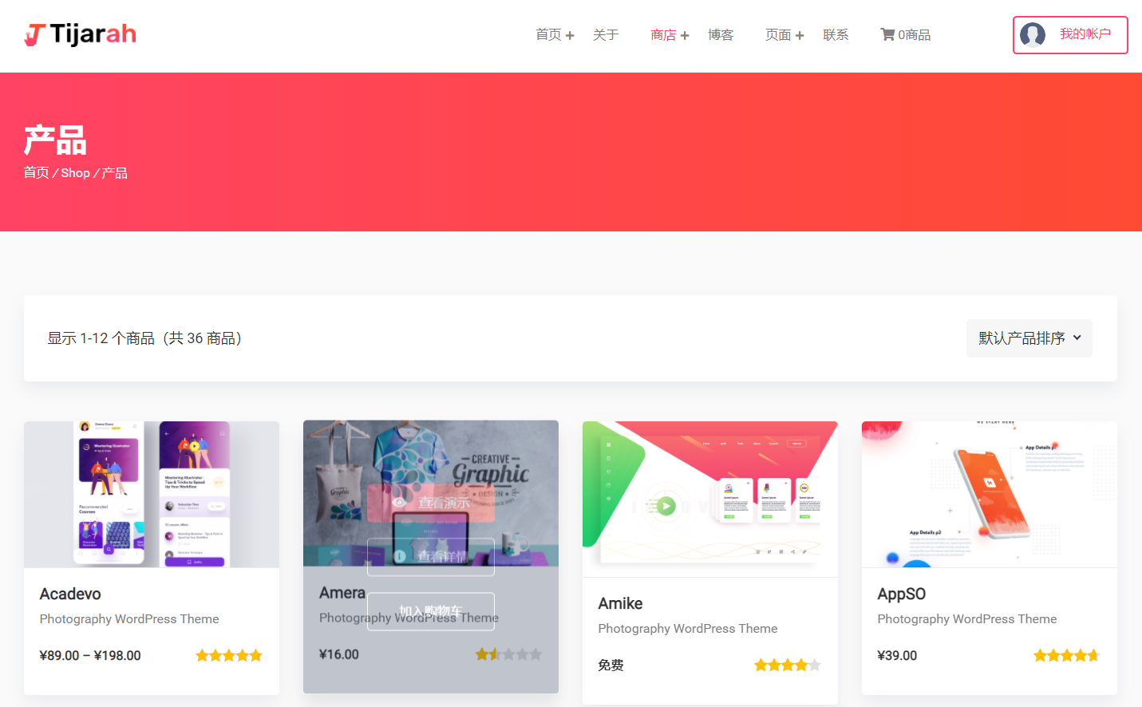This screenshot has height=707, width=1142.
Task: Open the 默认产品排序 sorting dropdown
Action: coord(1029,338)
